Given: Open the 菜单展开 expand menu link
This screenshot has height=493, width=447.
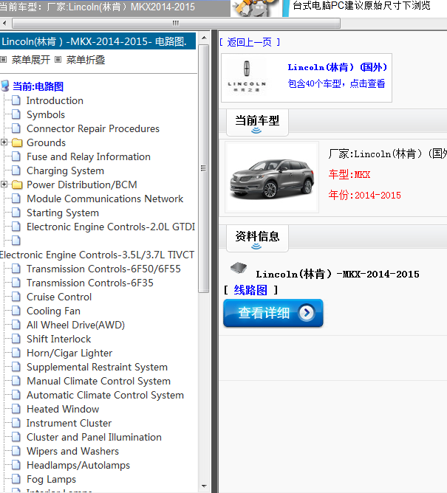Looking at the screenshot, I should tap(31, 60).
